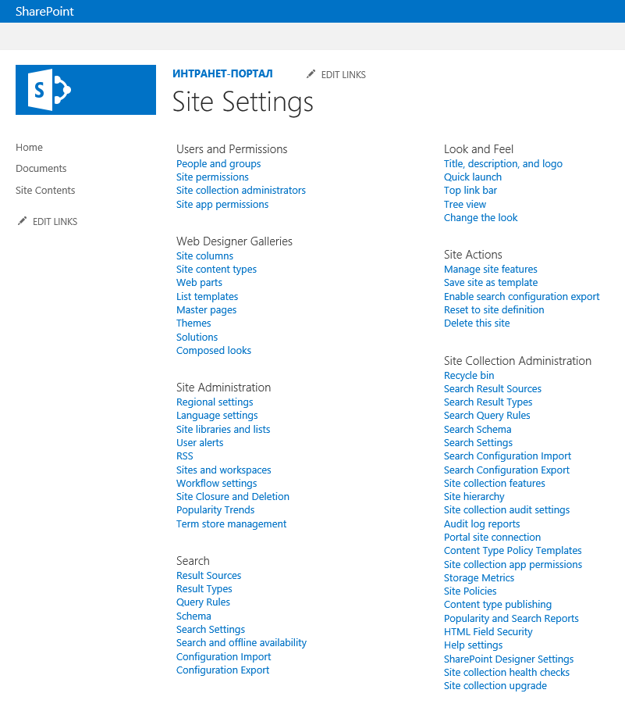Go to Home in left navigation

click(x=29, y=148)
